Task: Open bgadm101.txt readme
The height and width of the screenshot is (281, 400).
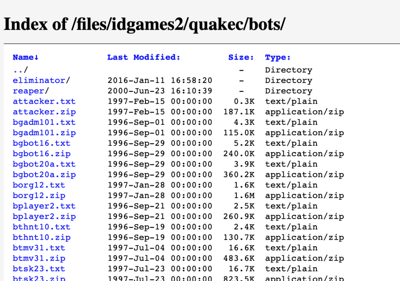Action: 44,122
